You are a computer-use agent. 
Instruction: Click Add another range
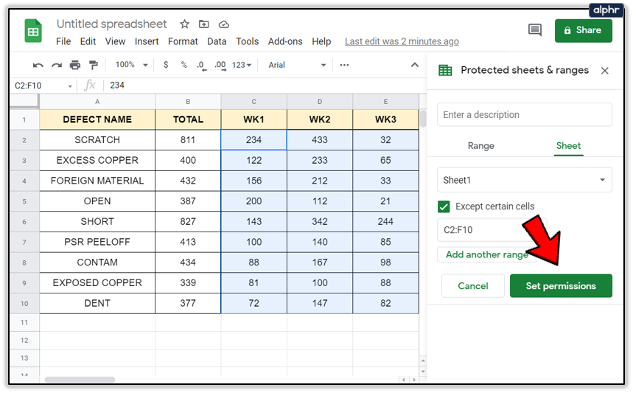pyautogui.click(x=487, y=254)
